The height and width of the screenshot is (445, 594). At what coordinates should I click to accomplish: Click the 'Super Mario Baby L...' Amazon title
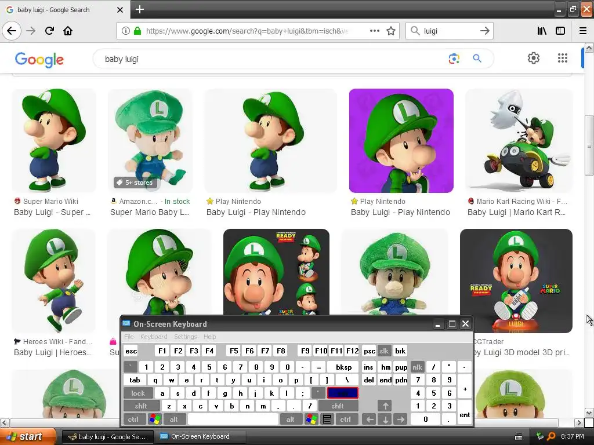150,212
